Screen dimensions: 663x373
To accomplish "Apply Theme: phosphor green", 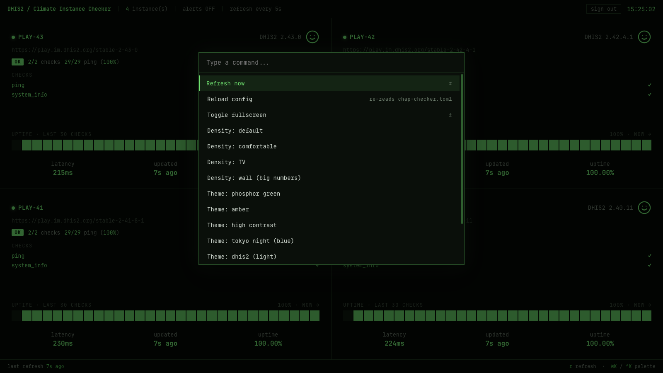I will [329, 194].
